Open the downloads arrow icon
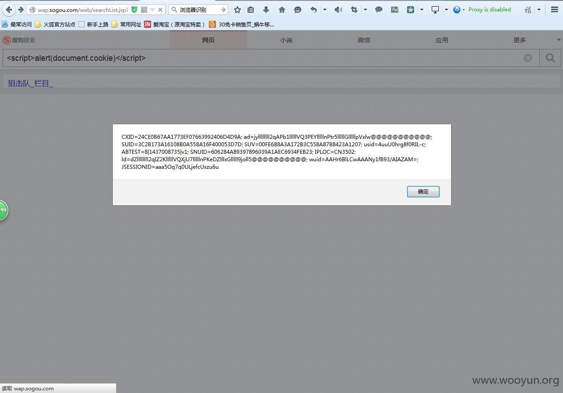The image size is (563, 393). click(266, 10)
